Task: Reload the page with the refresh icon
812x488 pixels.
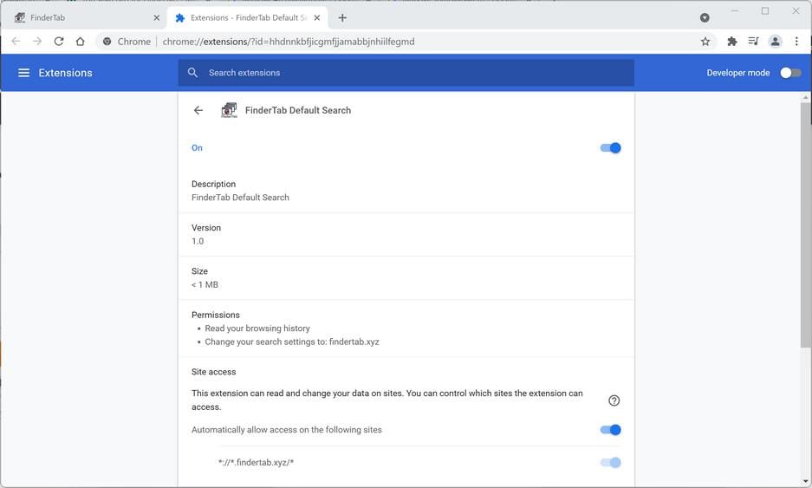Action: 59,42
